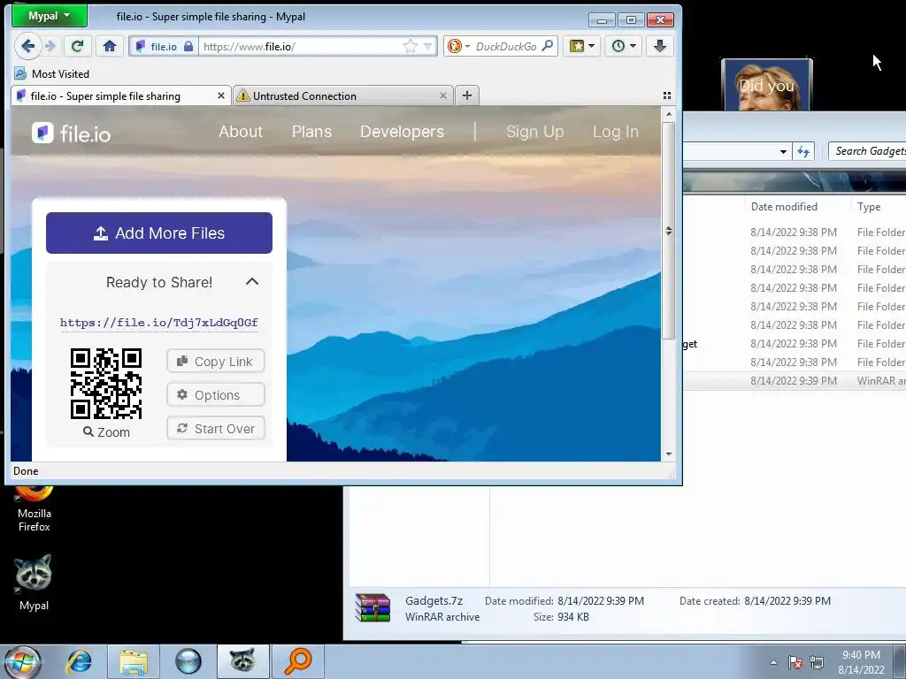The image size is (906, 679).
Task: Open the Mypal raccoon desktop shortcut
Action: tap(34, 582)
